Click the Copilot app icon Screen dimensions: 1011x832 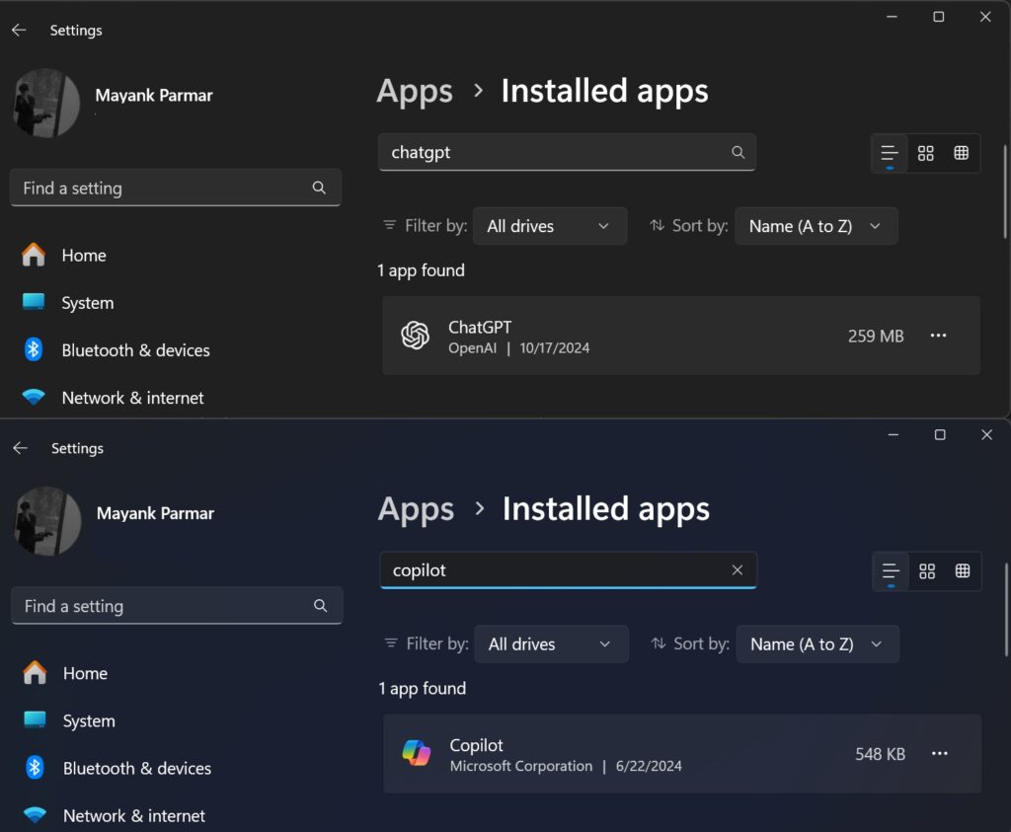click(416, 753)
